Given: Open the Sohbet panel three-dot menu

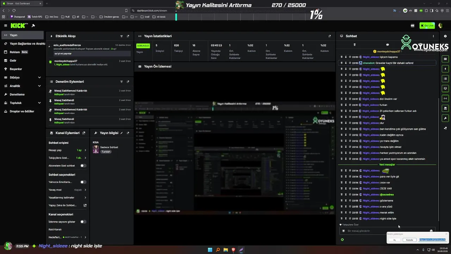Looking at the screenshot, I should pos(433,36).
